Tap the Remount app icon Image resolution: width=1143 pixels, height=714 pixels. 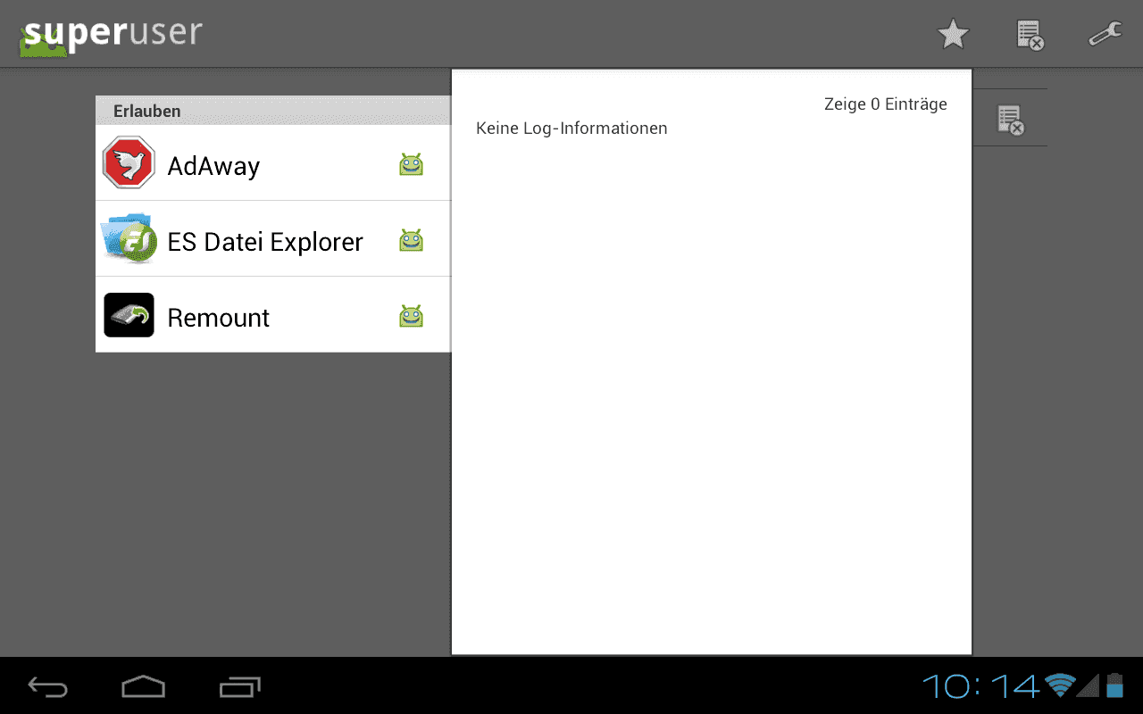pos(129,315)
